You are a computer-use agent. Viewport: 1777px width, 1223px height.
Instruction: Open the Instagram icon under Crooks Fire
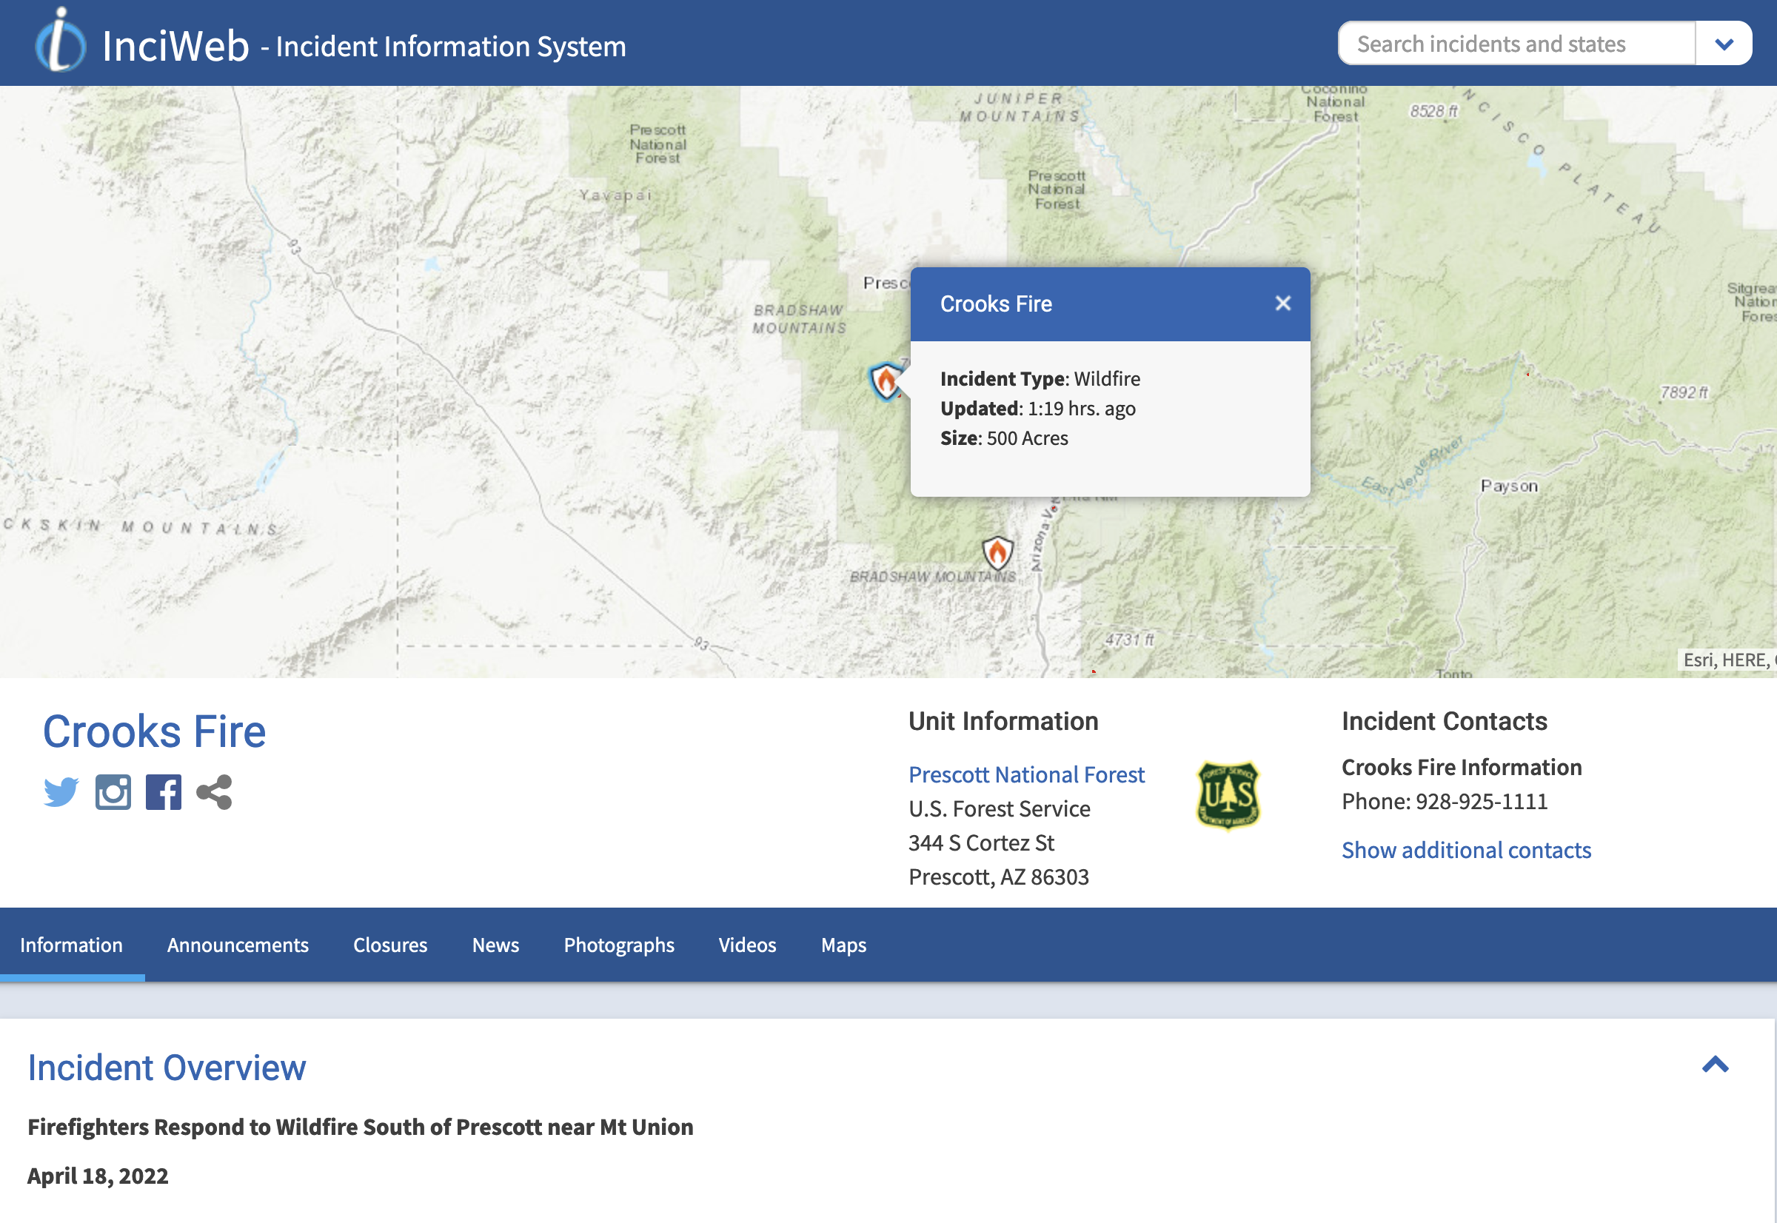point(113,792)
